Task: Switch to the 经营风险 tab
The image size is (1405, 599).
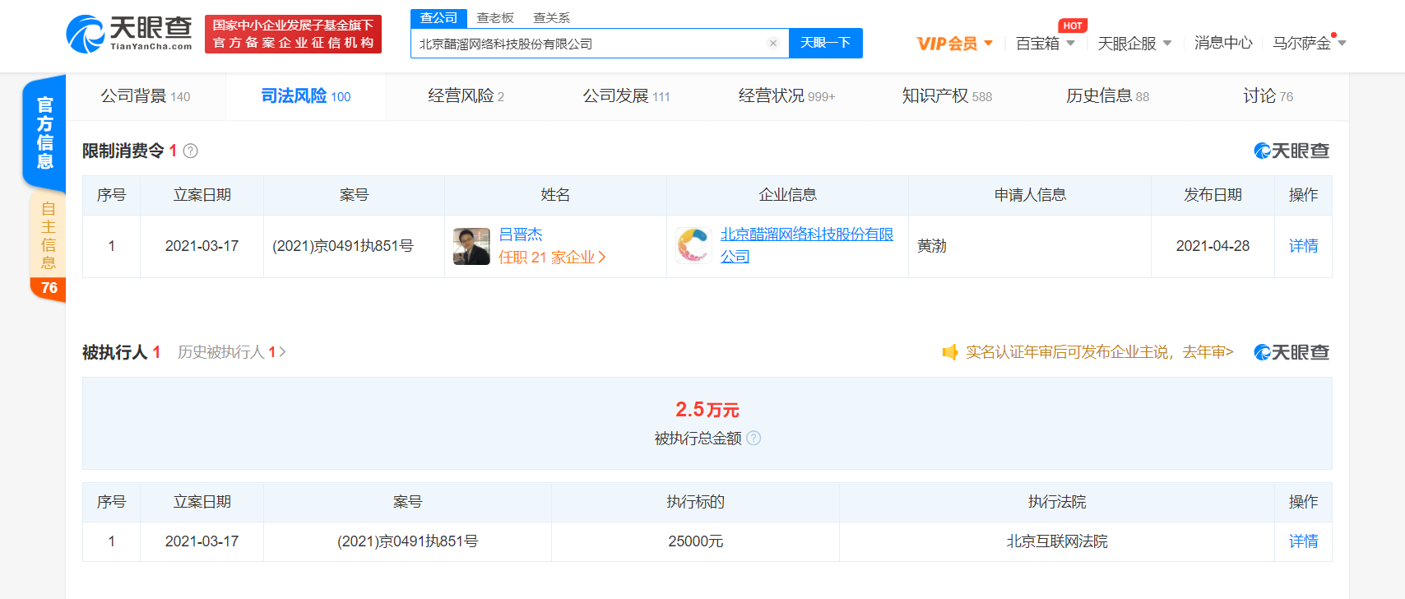Action: pos(466,96)
